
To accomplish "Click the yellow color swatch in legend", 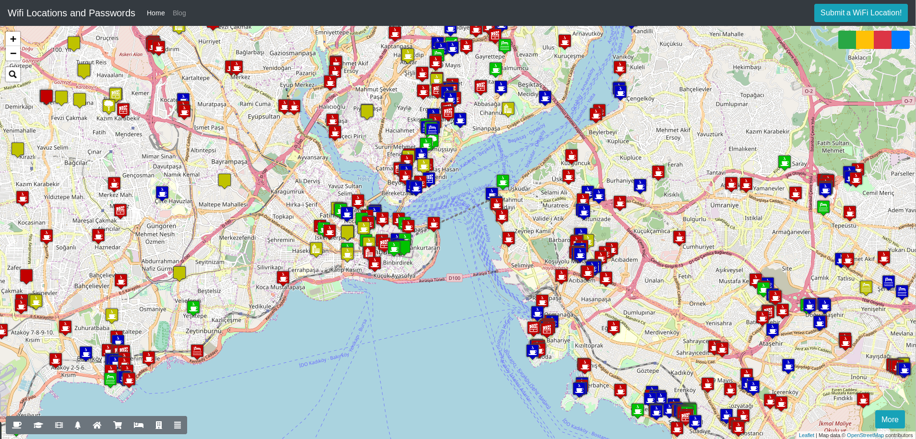I will click(864, 39).
